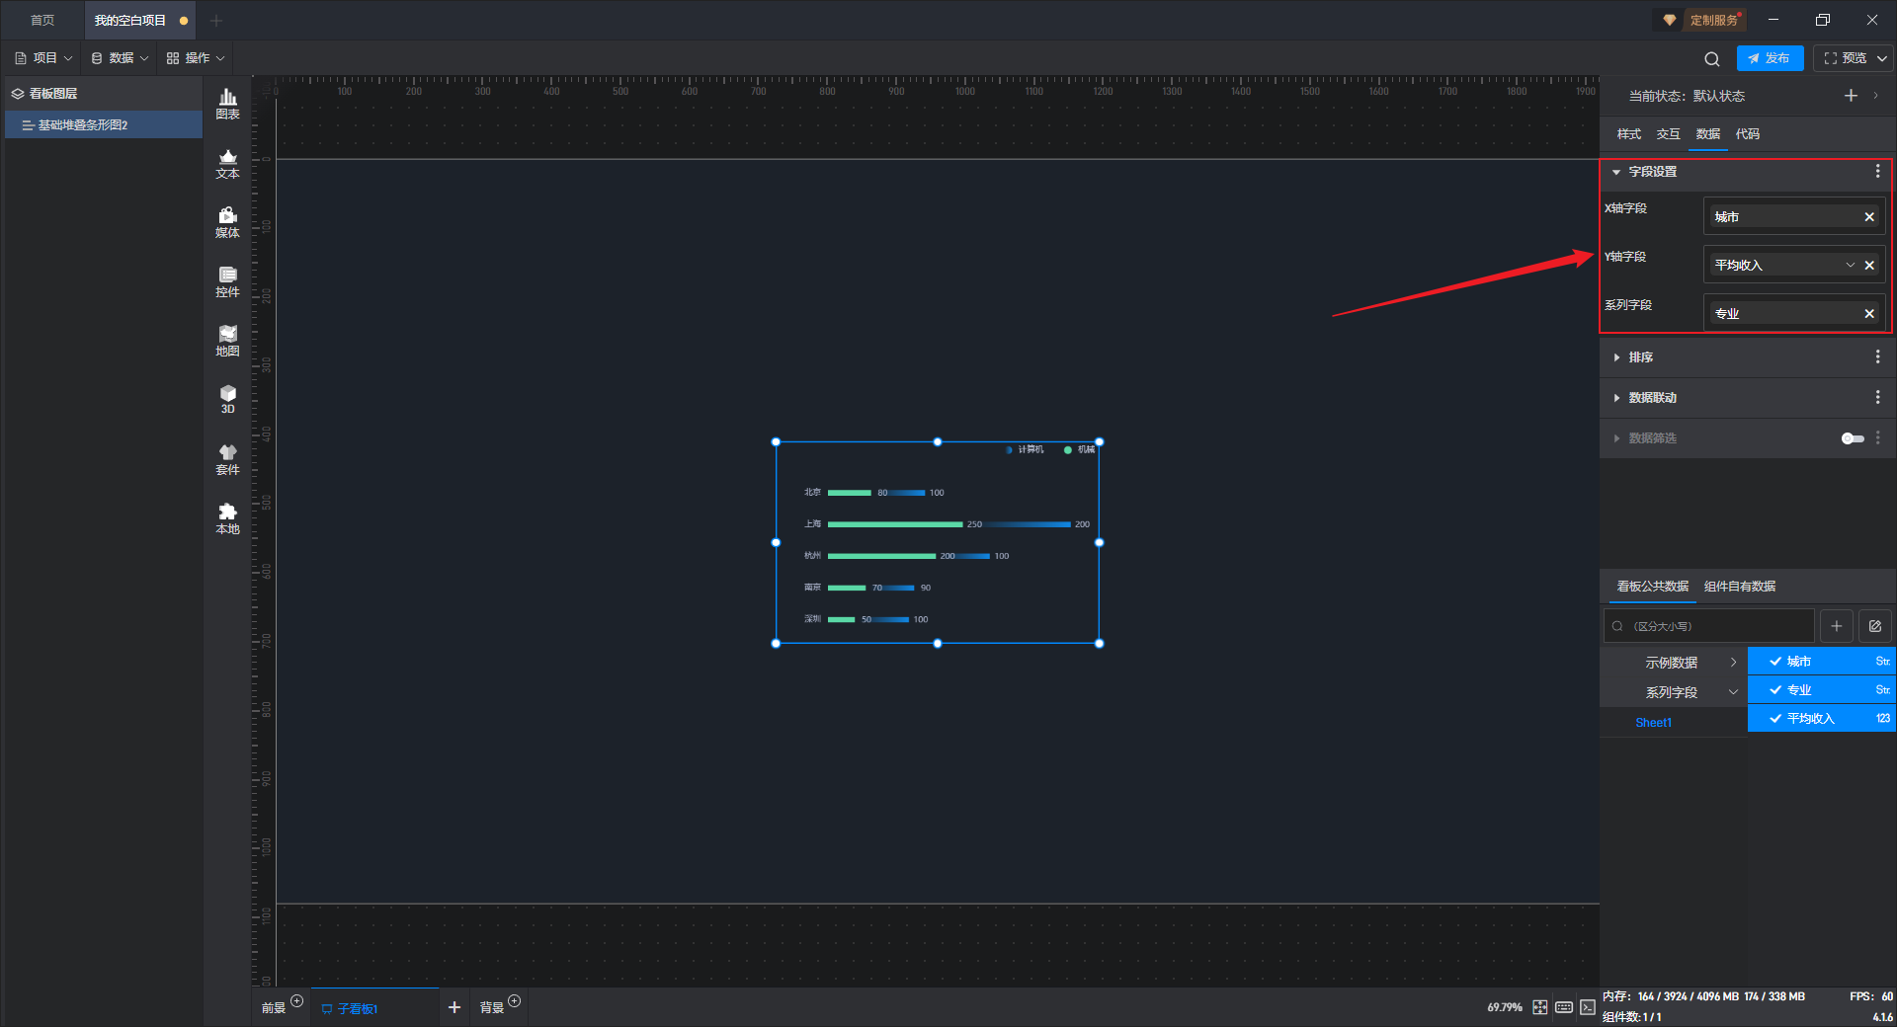Image resolution: width=1897 pixels, height=1027 pixels.
Task: Open the 3D components panel
Action: 227,399
